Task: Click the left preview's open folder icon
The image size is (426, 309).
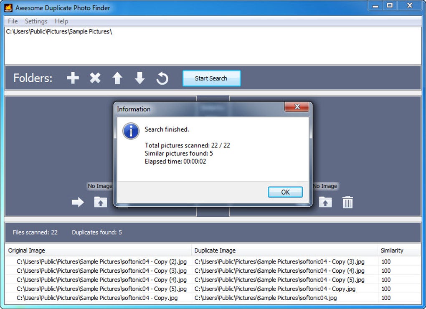Action: point(101,202)
